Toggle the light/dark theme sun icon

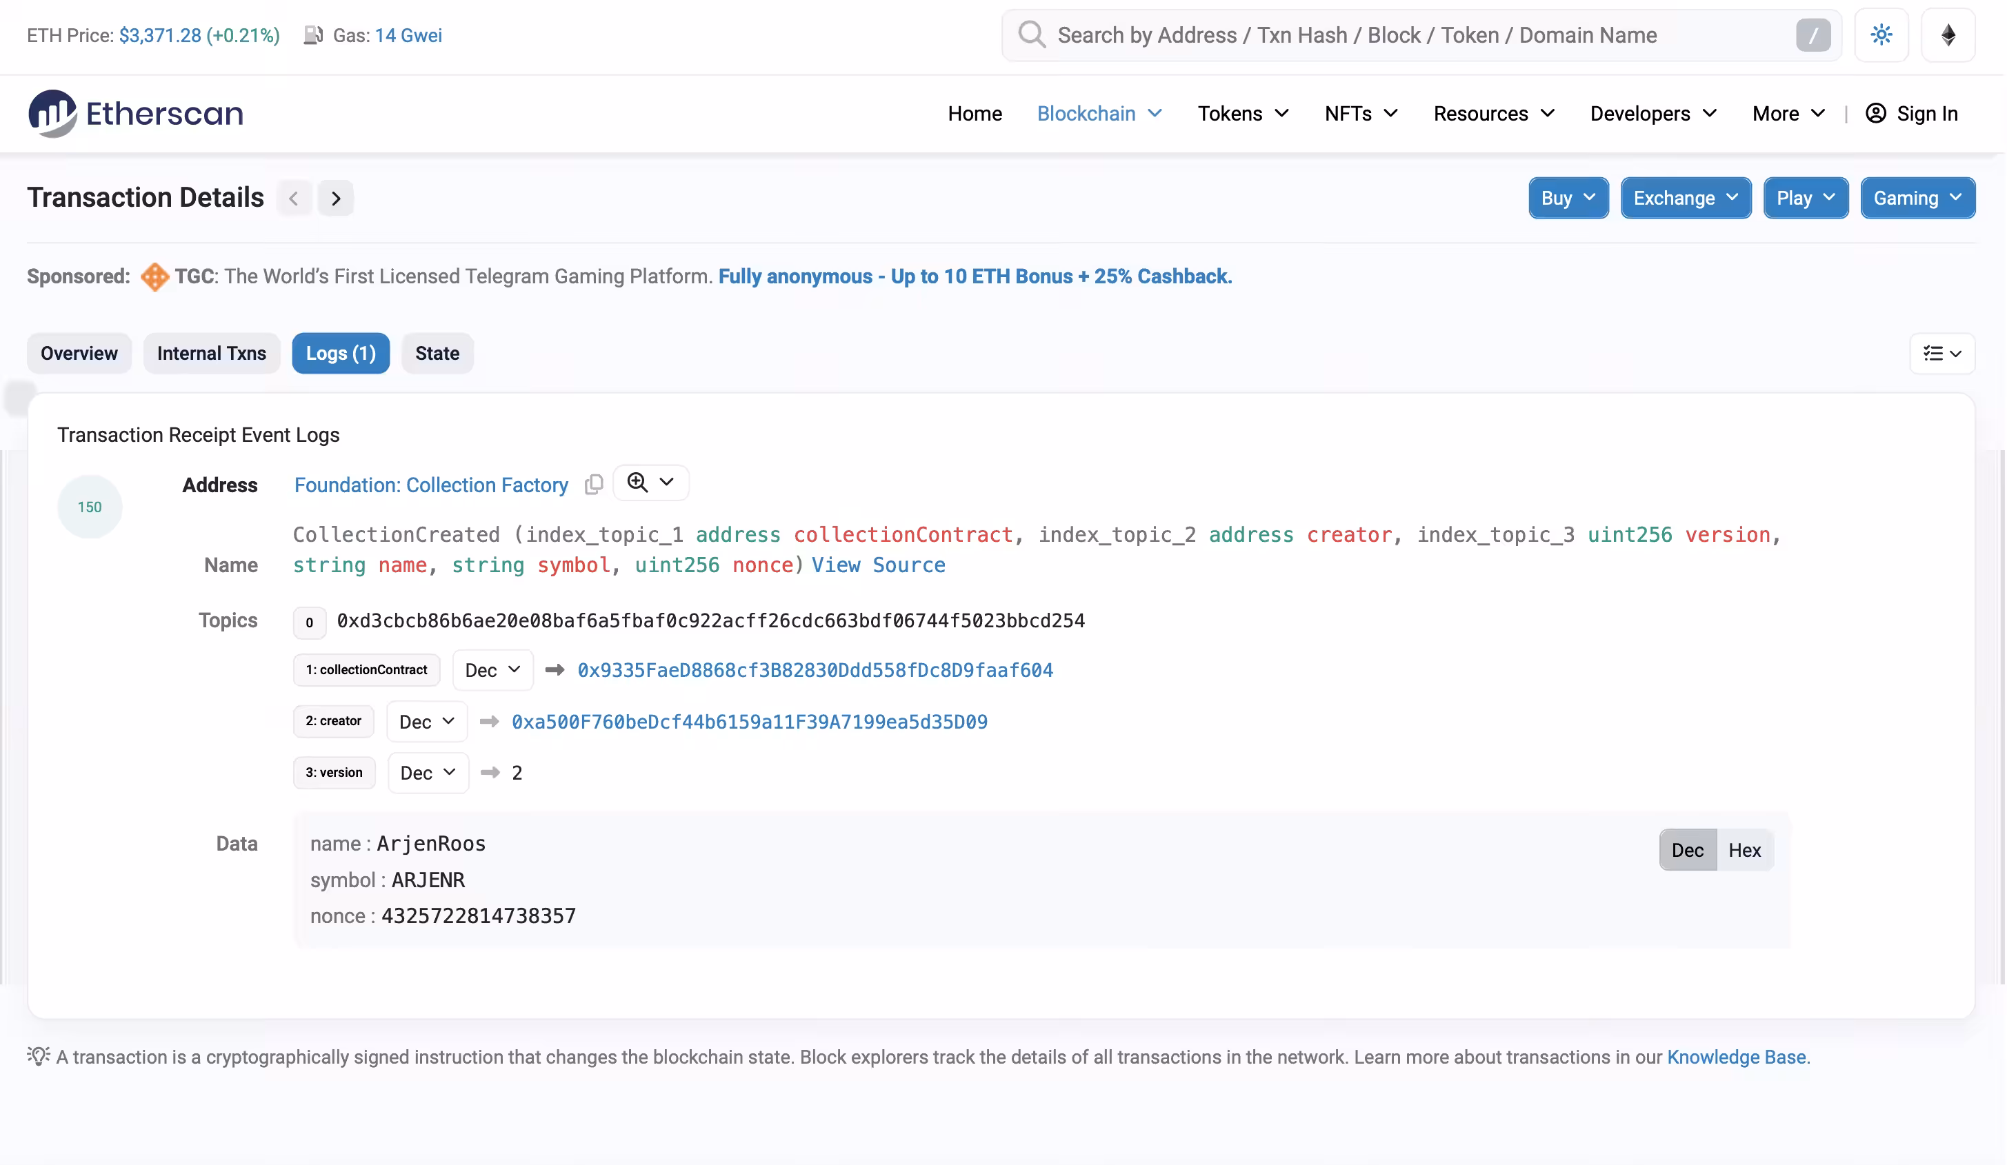[x=1880, y=35]
